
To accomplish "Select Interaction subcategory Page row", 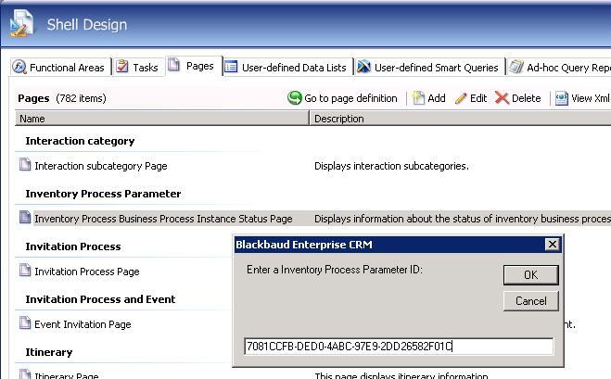I will click(x=101, y=166).
